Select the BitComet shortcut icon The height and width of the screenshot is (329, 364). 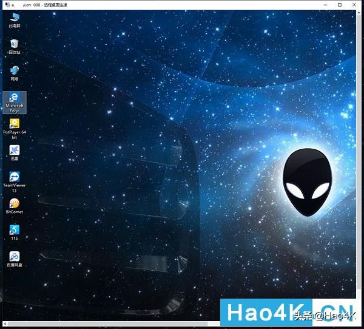pyautogui.click(x=15, y=206)
